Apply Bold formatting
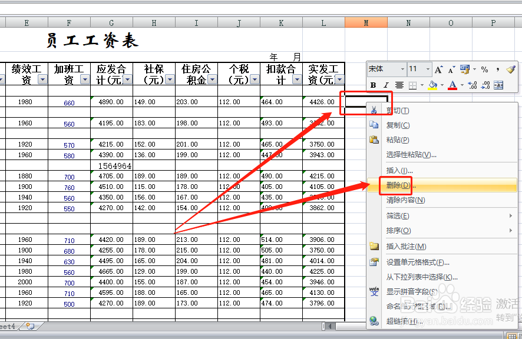522x339 pixels. click(x=372, y=84)
